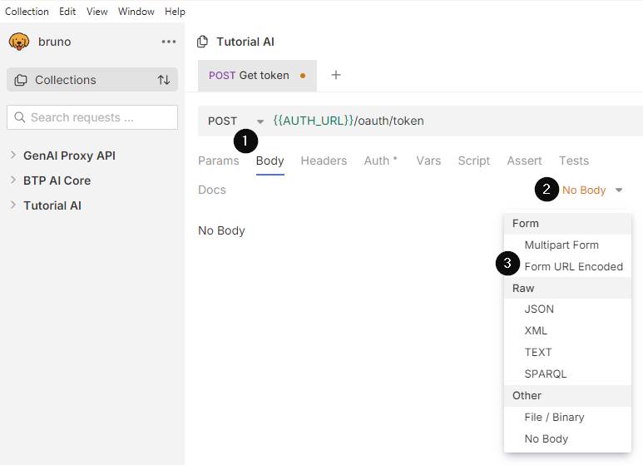Open the POST method dropdown arrow
The image size is (643, 465).
(260, 121)
